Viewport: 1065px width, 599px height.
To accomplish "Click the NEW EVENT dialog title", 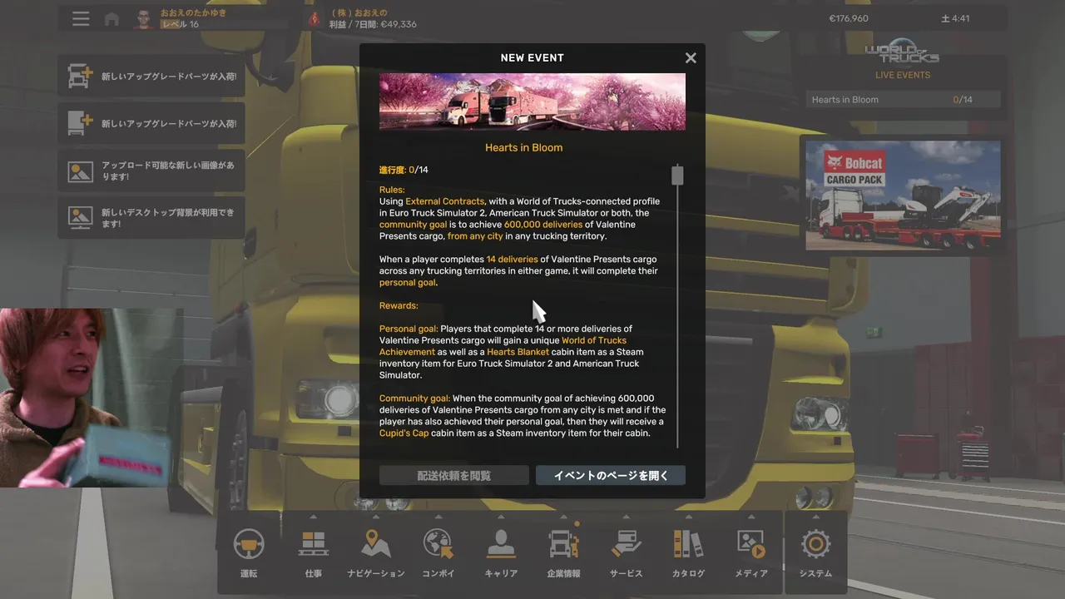I will coord(532,57).
